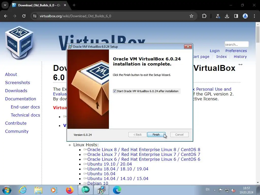
Task: Open Action Center flag icon
Action: click(221, 190)
